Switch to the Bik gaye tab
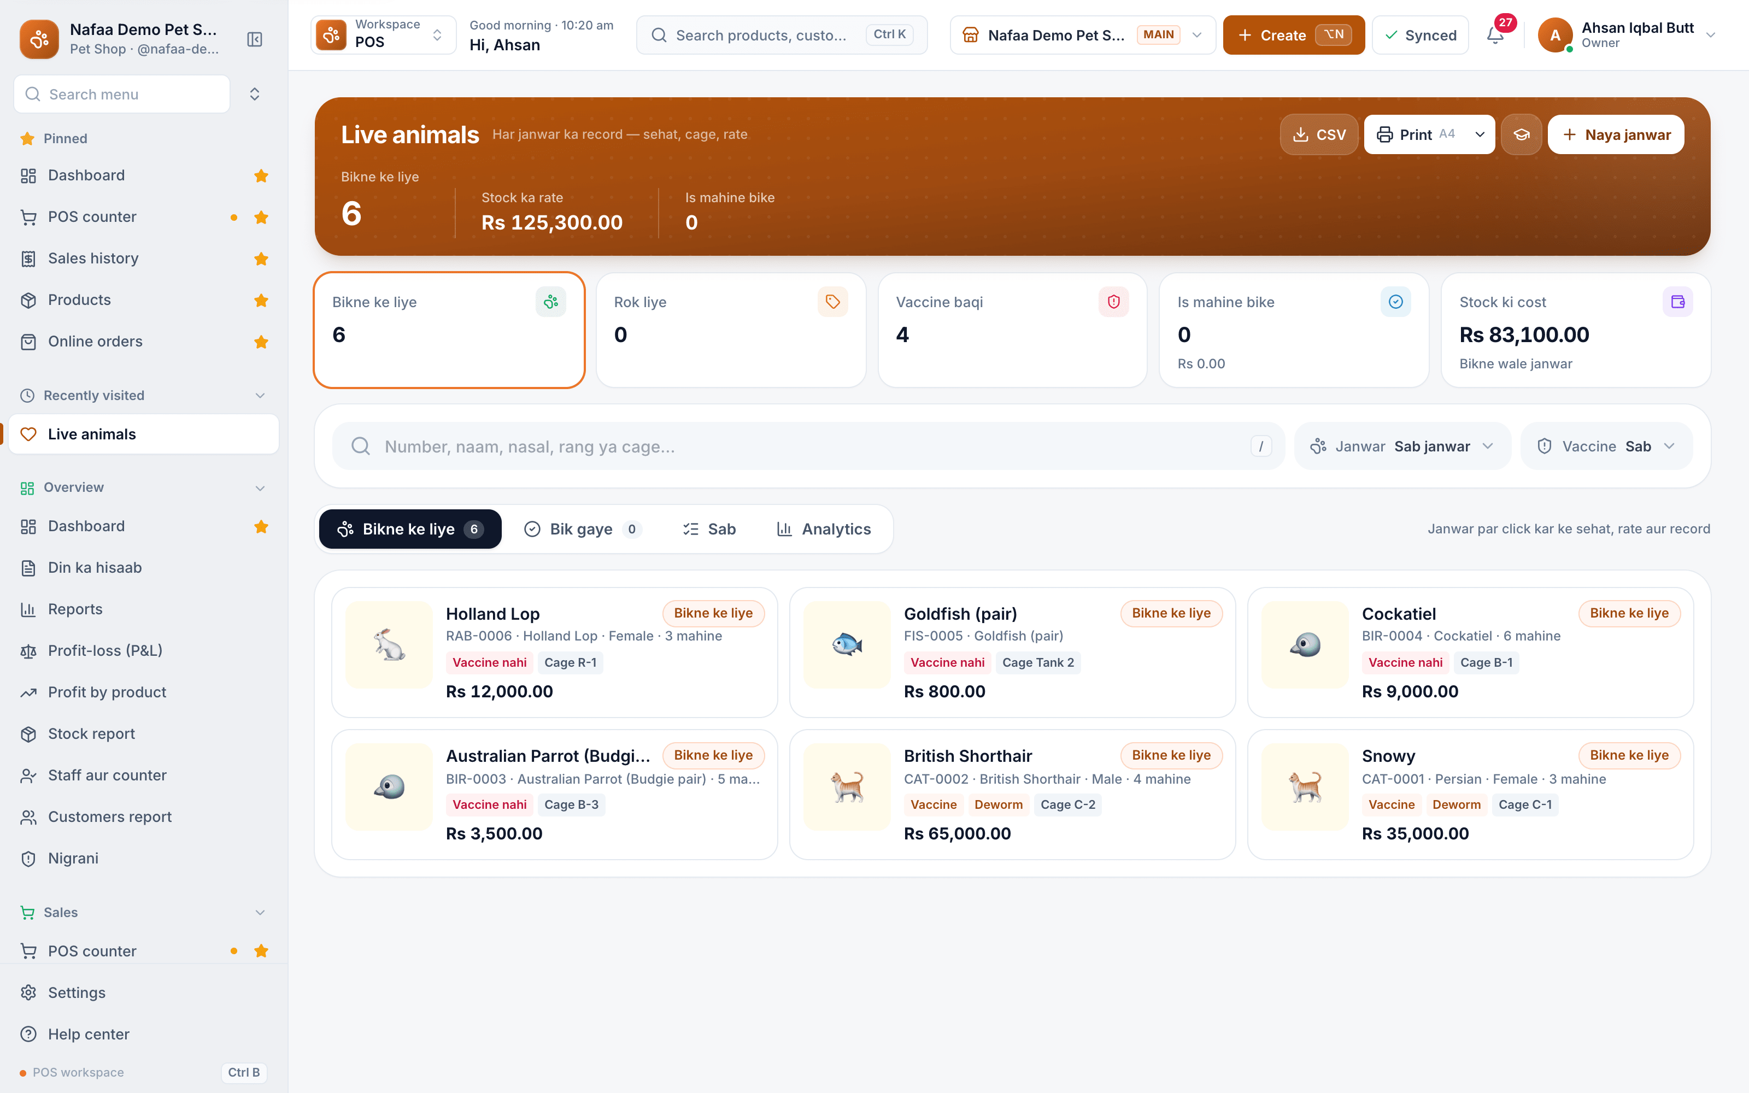The image size is (1749, 1093). [x=582, y=529]
